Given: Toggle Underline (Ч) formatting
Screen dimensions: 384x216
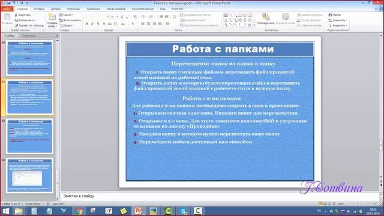Looking at the screenshot, I should click(x=98, y=24).
